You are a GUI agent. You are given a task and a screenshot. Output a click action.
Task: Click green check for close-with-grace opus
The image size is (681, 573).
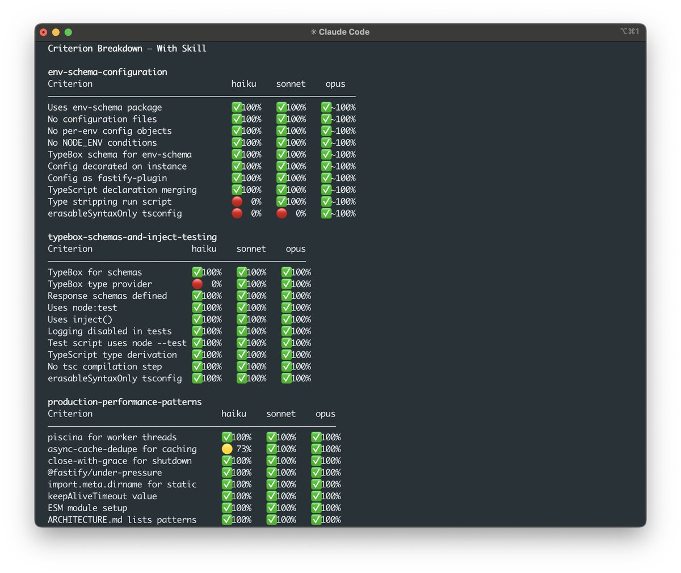point(316,461)
